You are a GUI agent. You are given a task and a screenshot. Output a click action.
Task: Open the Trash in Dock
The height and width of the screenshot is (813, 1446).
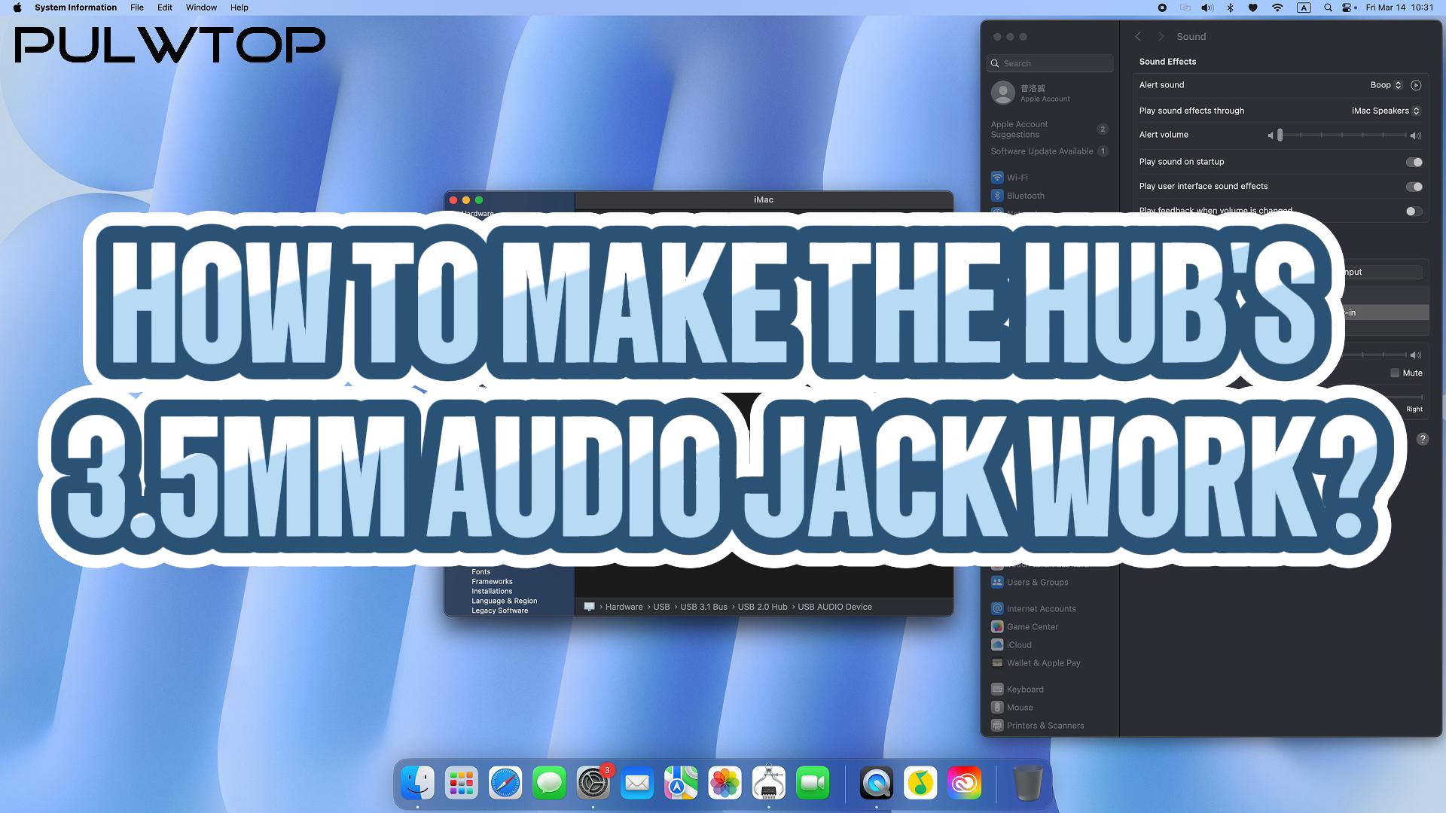coord(1028,783)
